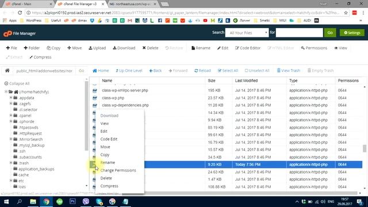Open the Upload tool
Viewport: 368px width, 207px height.
click(x=97, y=48)
